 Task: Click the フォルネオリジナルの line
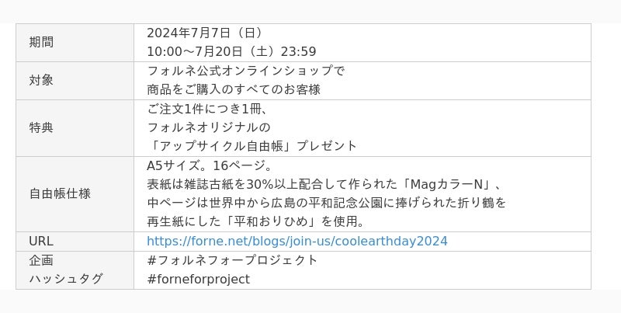(208, 127)
